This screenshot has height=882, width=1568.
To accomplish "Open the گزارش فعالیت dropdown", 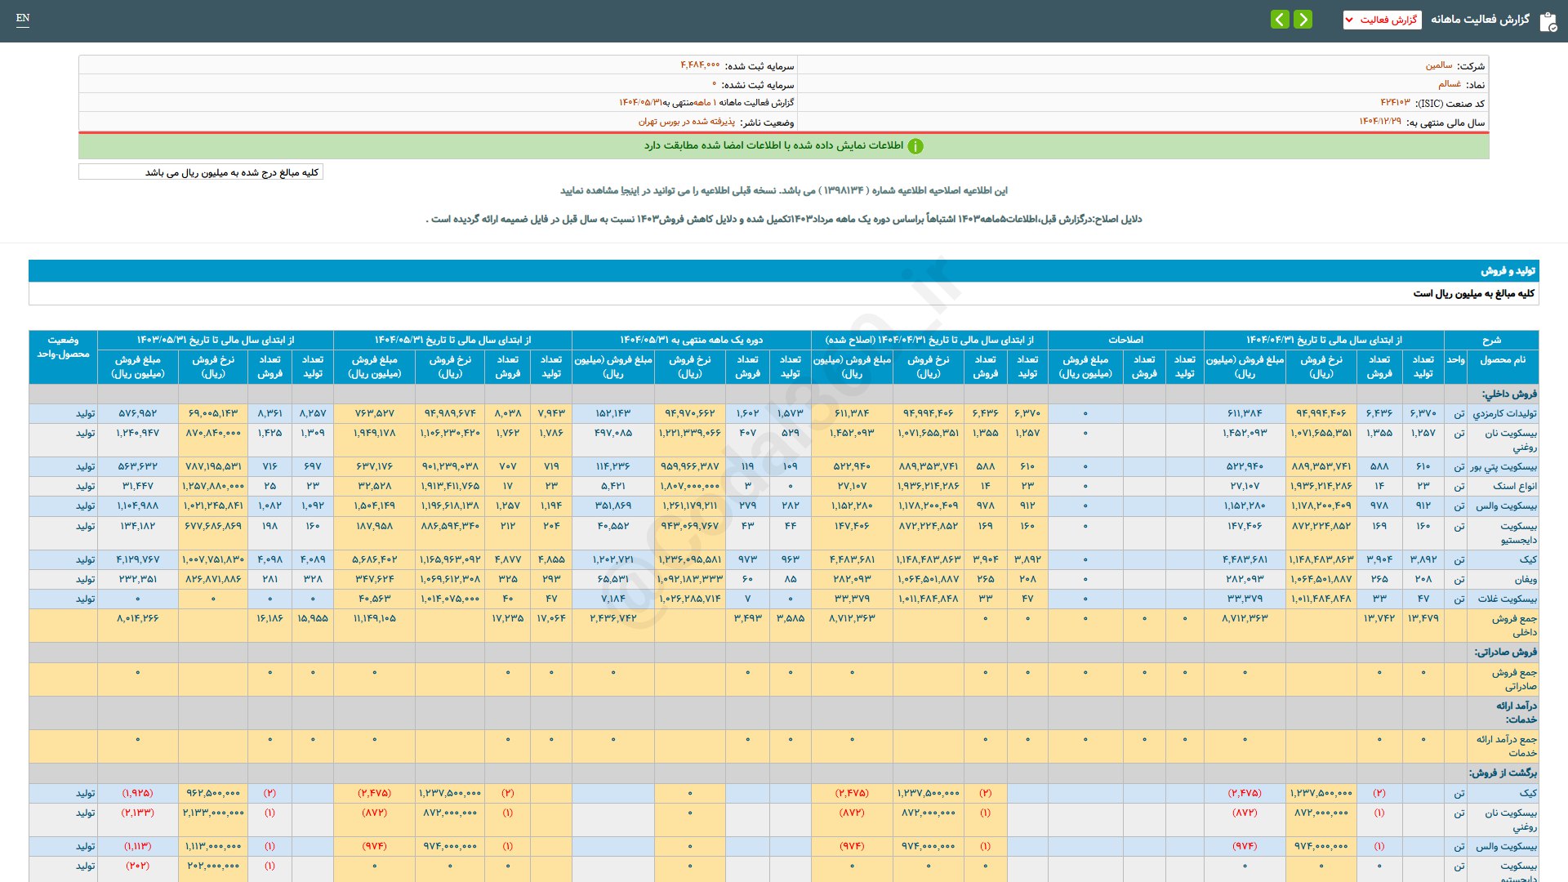I will pos(1382,20).
